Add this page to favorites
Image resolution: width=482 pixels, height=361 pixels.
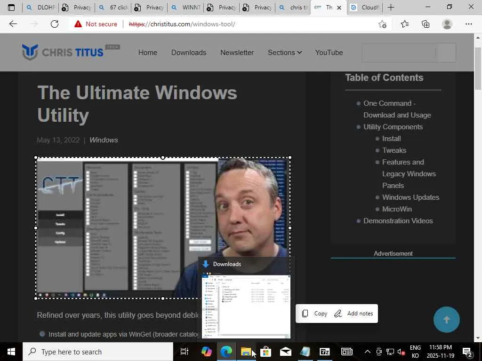tap(382, 24)
